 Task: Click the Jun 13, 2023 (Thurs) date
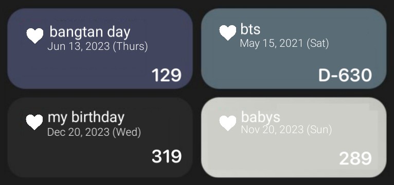point(98,46)
